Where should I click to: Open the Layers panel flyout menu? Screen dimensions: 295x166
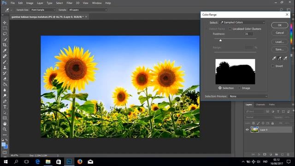click(293, 105)
